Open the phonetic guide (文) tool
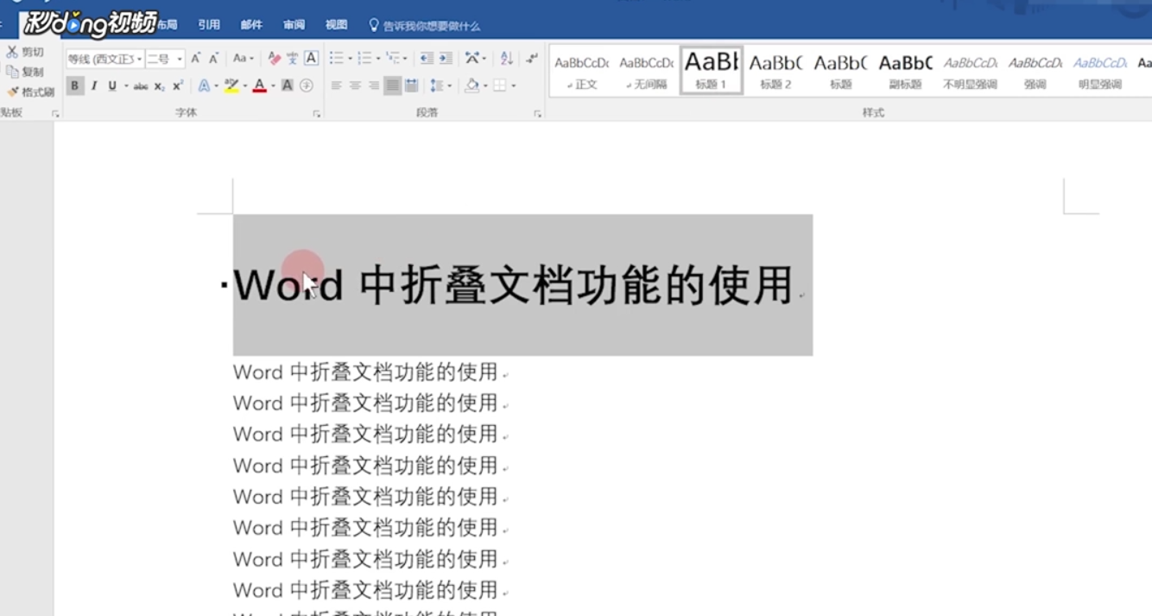Image resolution: width=1152 pixels, height=616 pixels. tap(293, 59)
